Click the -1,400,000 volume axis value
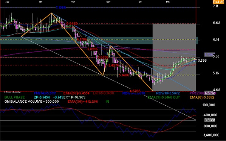 click(211, 135)
